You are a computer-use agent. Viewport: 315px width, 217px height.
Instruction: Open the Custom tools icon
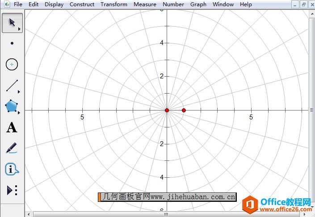[12, 190]
